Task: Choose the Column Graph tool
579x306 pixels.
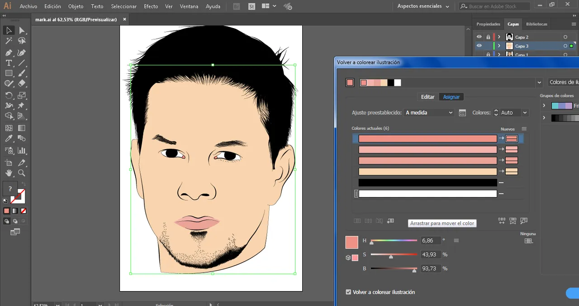Action: pos(21,150)
